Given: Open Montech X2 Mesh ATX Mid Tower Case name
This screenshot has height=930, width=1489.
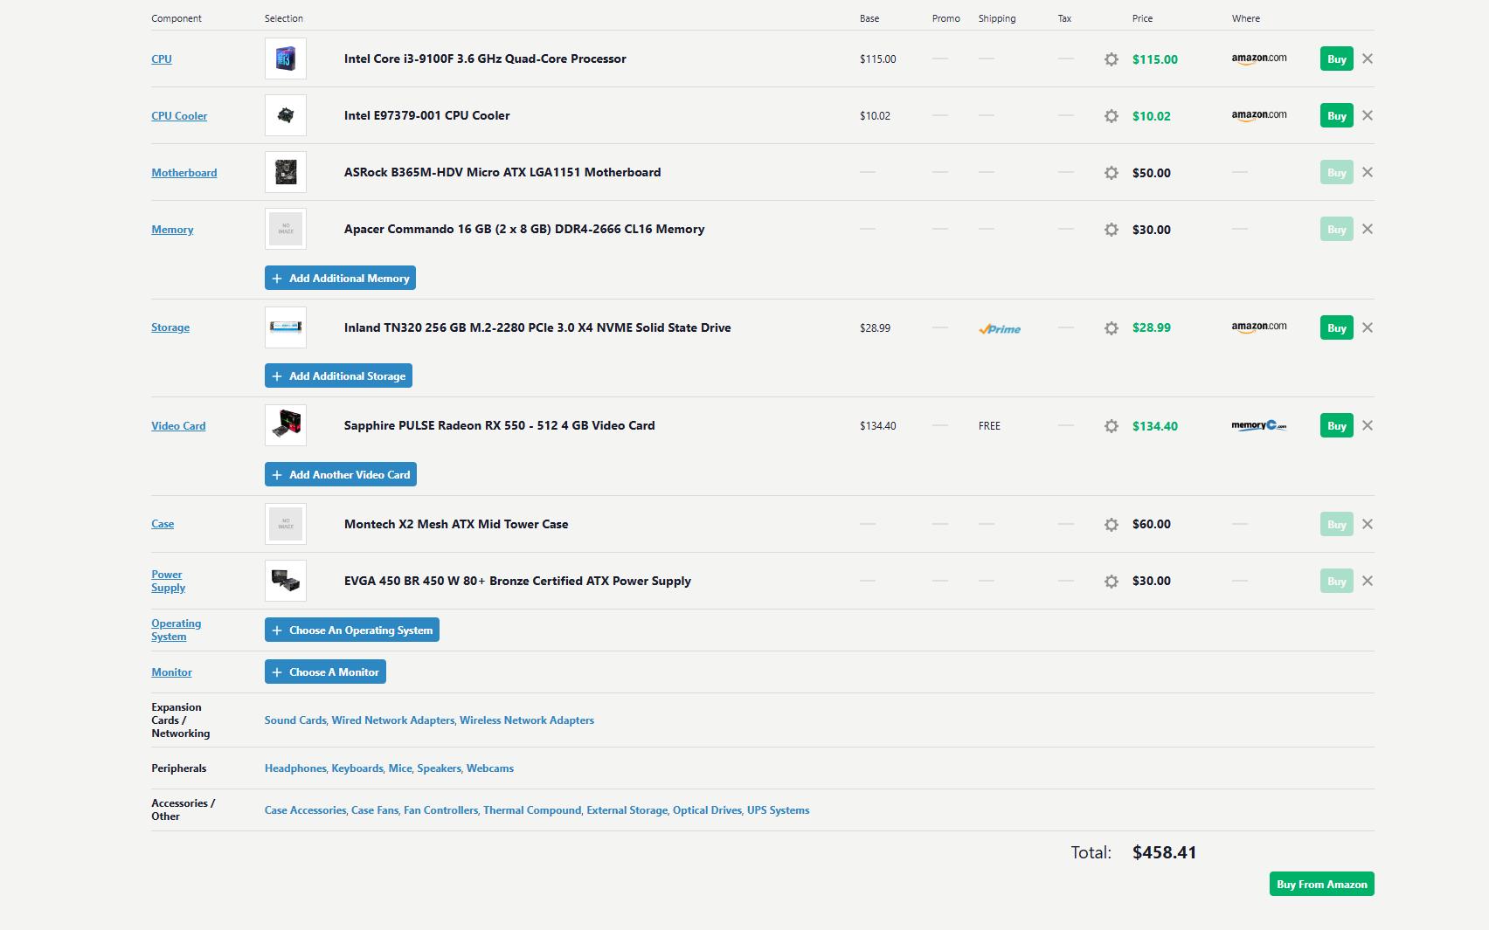Looking at the screenshot, I should (456, 524).
